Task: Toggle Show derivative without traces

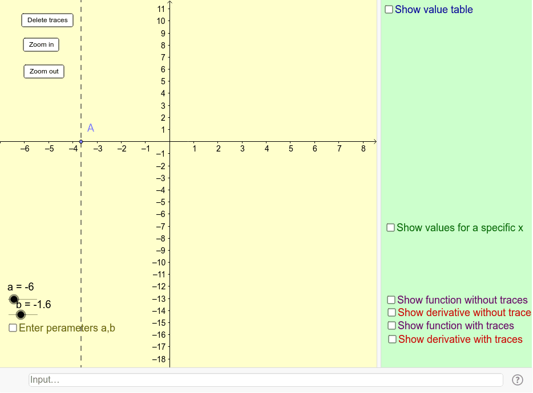Action: click(392, 312)
